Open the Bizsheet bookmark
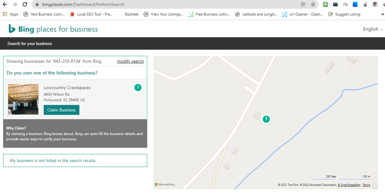The image size is (385, 194). point(132,14)
